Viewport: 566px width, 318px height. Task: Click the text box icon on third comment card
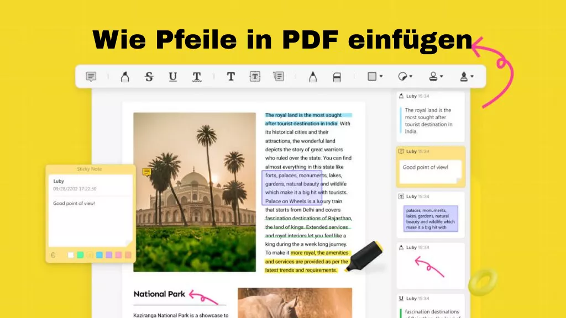pos(401,197)
